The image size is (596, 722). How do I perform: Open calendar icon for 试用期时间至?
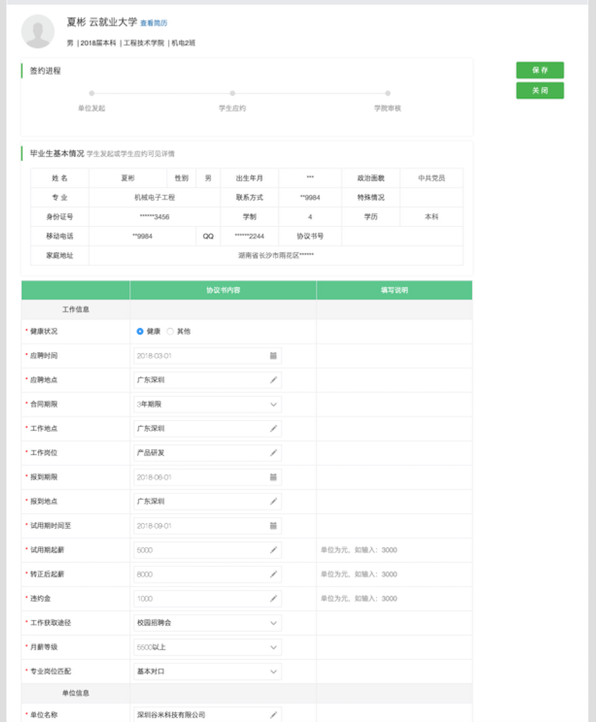[x=273, y=525]
